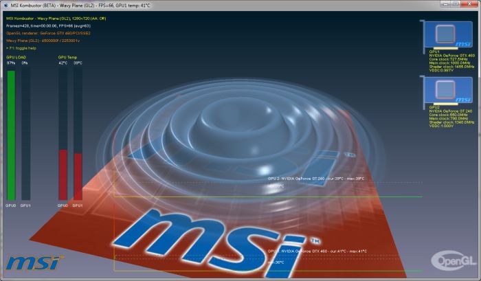This screenshot has width=481, height=281.
Task: Click 'Mem clock:790.0MHz' reading
Action: [x=449, y=118]
